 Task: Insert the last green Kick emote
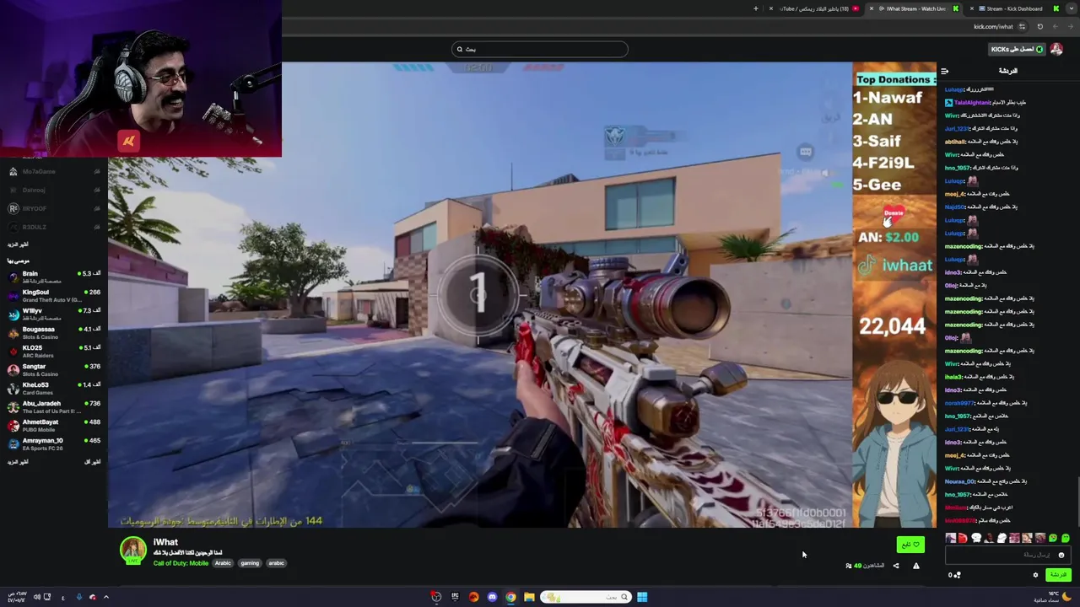tap(1065, 538)
